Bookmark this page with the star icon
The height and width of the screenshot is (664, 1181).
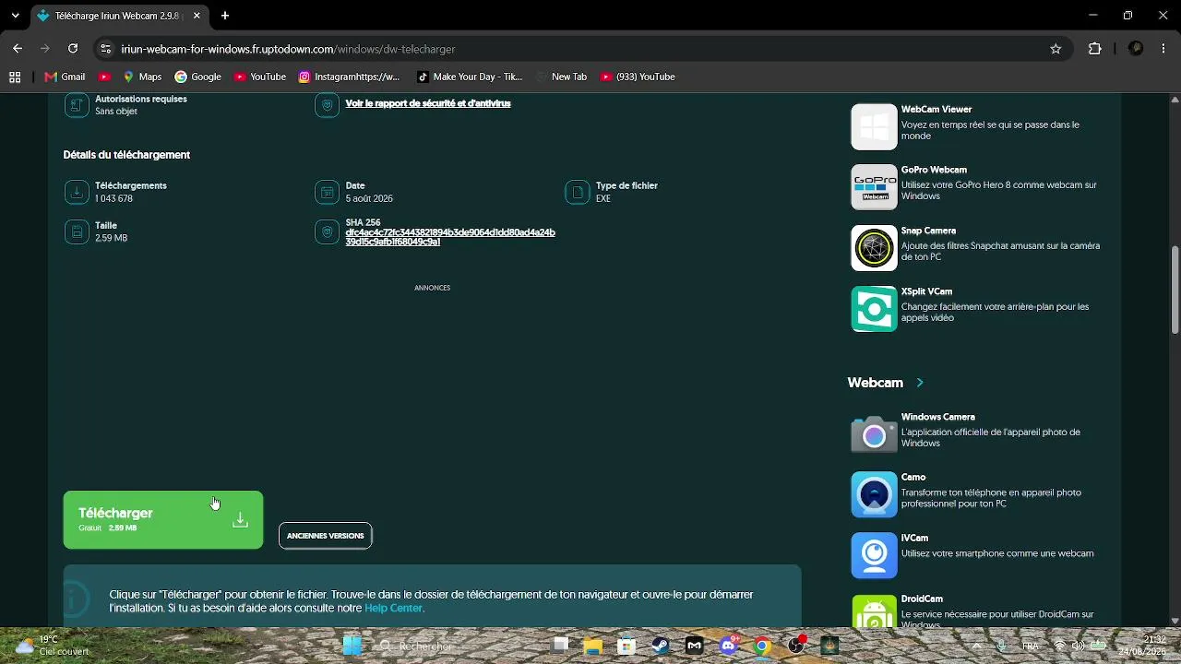click(x=1056, y=49)
